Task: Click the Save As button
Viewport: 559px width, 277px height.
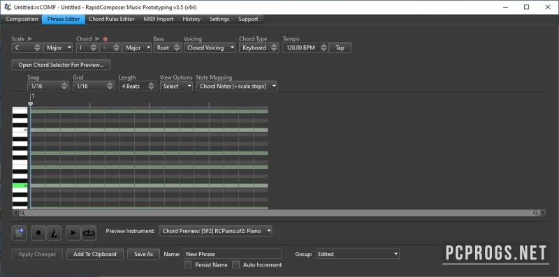Action: pos(144,254)
